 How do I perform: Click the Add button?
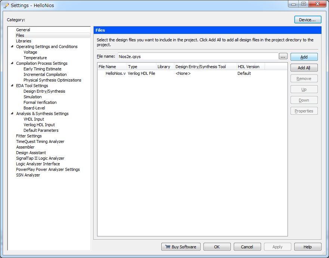[304, 57]
